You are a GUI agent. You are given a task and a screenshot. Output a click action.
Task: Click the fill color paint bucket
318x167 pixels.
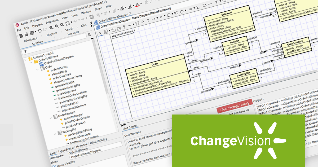(122, 8)
